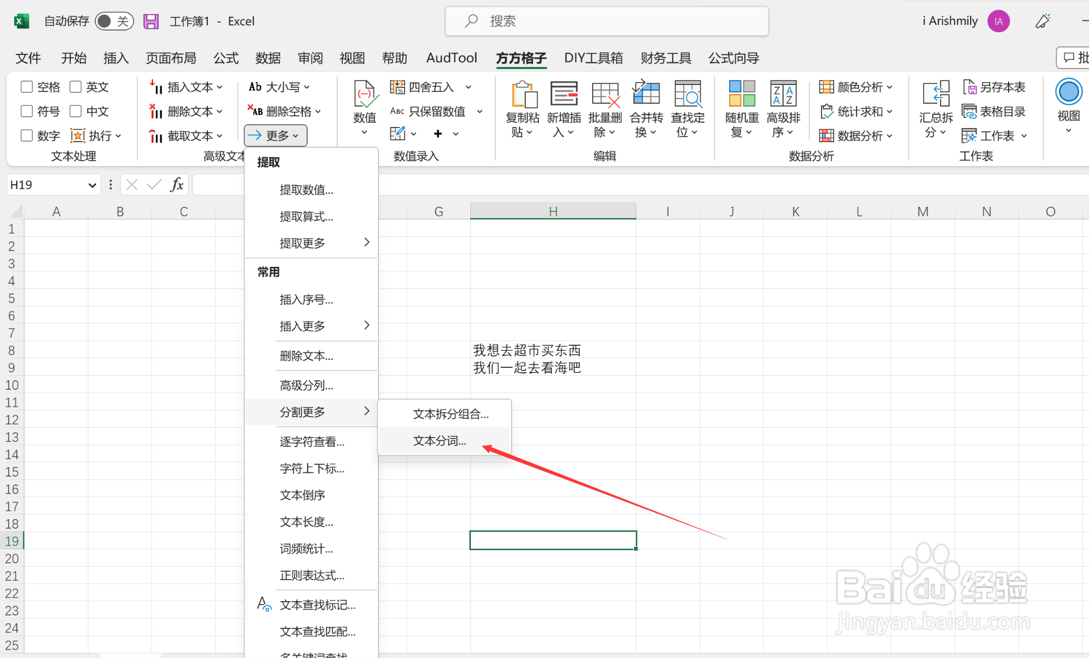Open the 大小写 dropdown

(x=279, y=87)
